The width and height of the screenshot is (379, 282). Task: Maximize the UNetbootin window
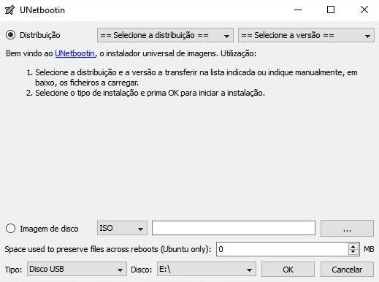(331, 10)
